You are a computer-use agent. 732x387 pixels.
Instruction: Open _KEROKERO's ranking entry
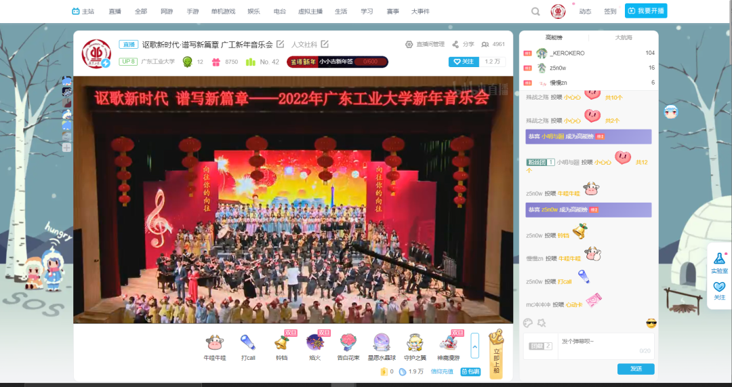pos(589,54)
